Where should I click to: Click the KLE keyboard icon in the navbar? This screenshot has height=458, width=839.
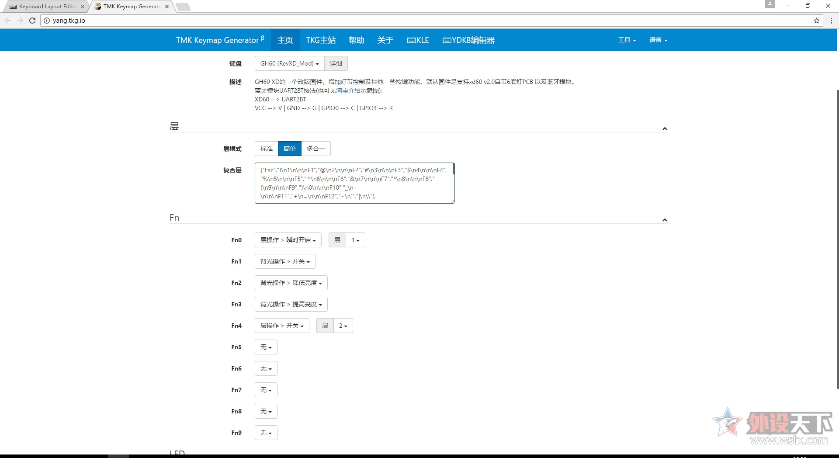(x=411, y=40)
